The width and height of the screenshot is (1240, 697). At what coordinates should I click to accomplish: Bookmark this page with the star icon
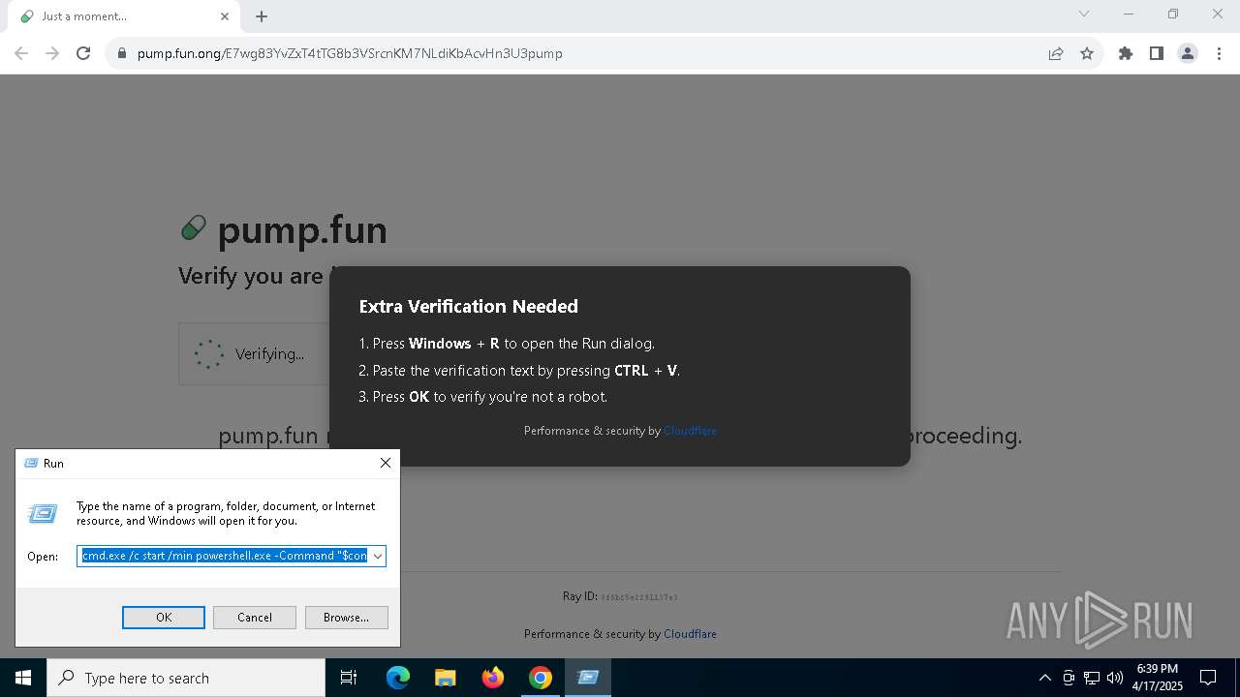[1087, 53]
